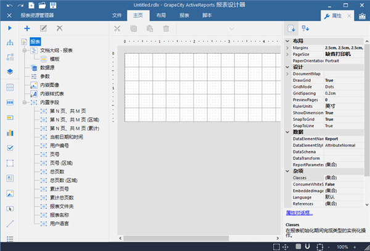Image resolution: width=370 pixels, height=251 pixels.
Task: Expand the Margins property row
Action: tap(289, 47)
